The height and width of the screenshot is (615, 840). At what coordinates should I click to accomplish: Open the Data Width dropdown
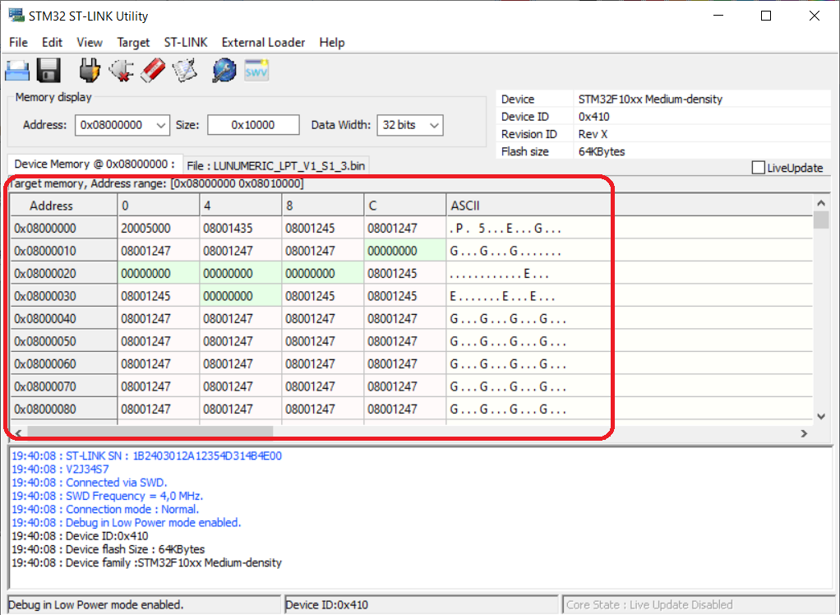coord(434,125)
